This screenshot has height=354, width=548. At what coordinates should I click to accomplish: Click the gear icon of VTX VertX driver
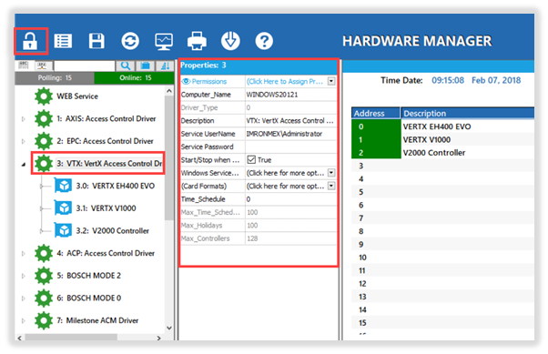tap(44, 164)
